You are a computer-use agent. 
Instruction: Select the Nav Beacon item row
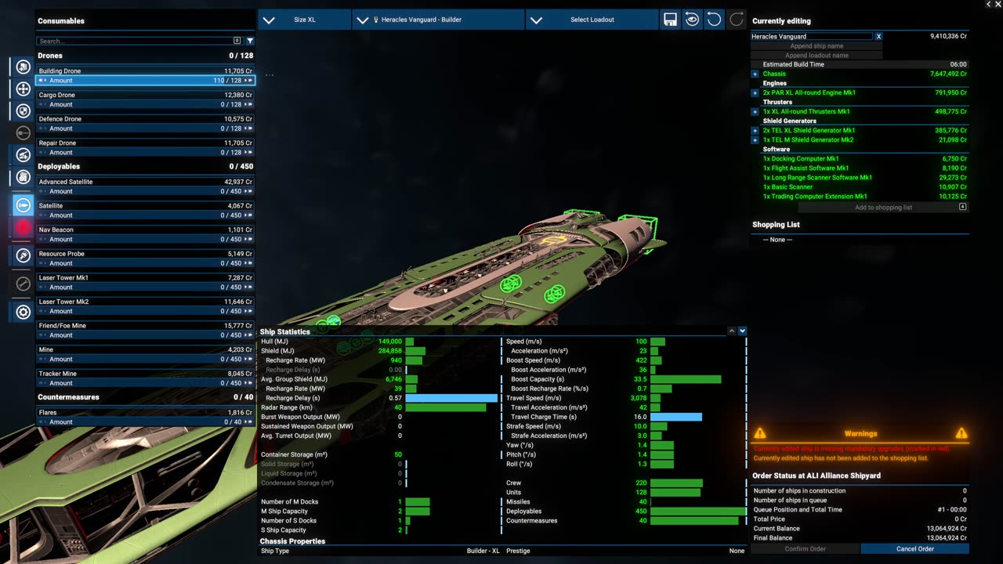(x=145, y=230)
